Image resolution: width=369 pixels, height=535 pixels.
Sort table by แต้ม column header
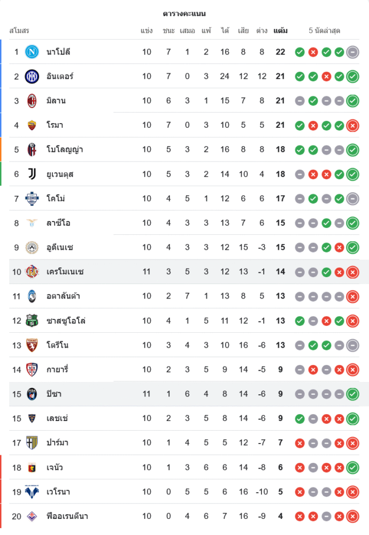pos(280,30)
